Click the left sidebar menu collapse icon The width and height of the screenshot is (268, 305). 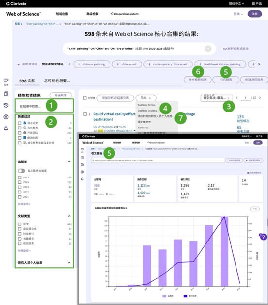click(x=6, y=80)
